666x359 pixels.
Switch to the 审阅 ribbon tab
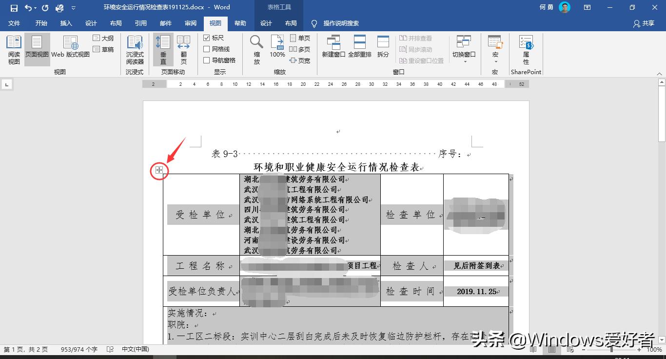[x=191, y=23]
